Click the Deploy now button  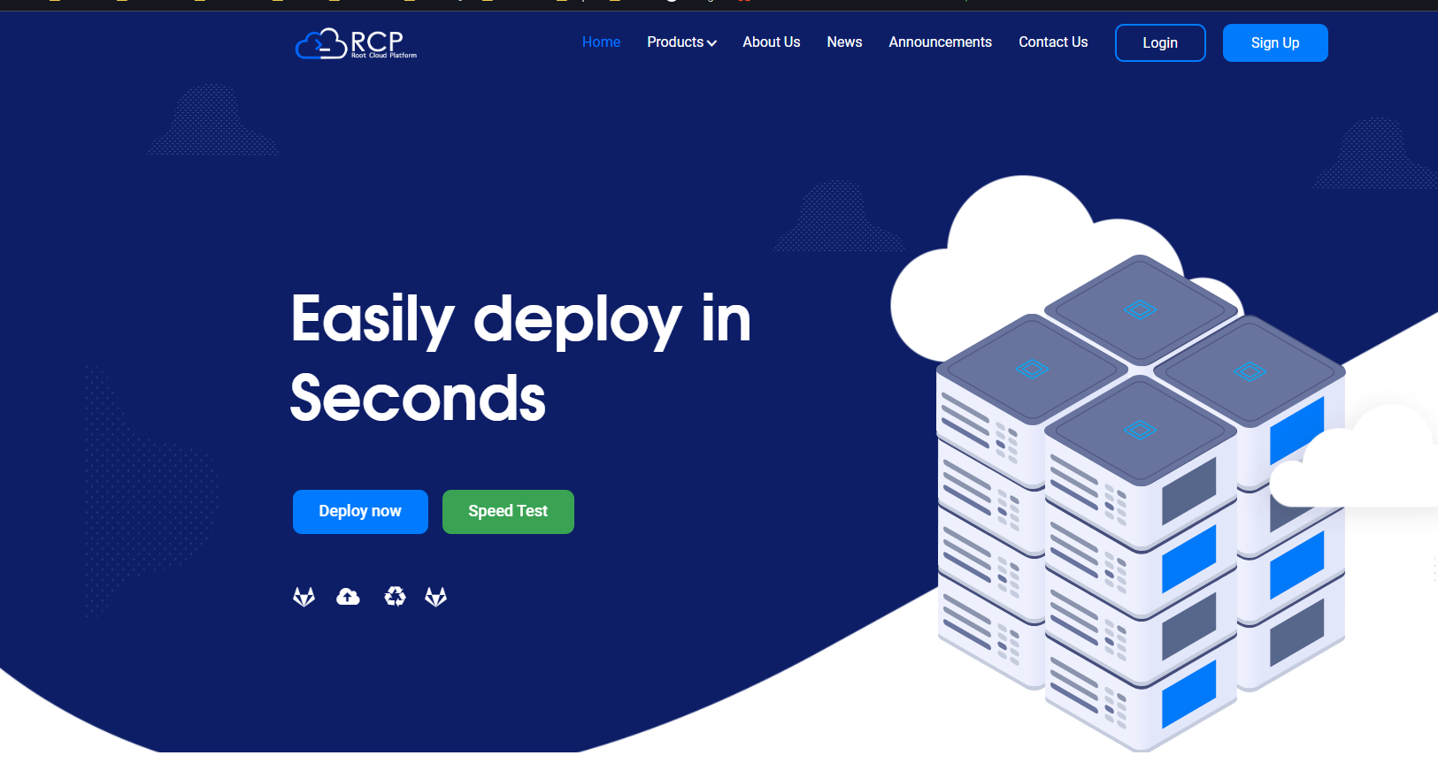(x=360, y=512)
